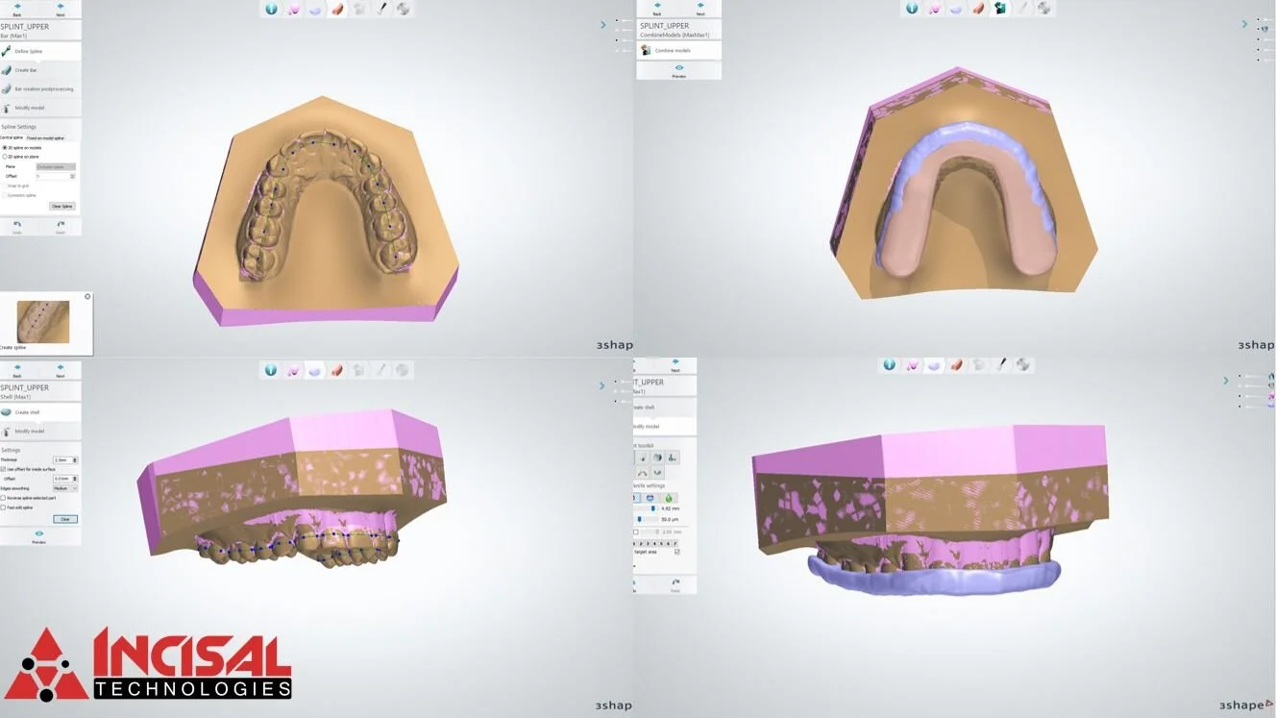Click the Clear button in Shell settings
The width and height of the screenshot is (1276, 718).
click(x=65, y=519)
